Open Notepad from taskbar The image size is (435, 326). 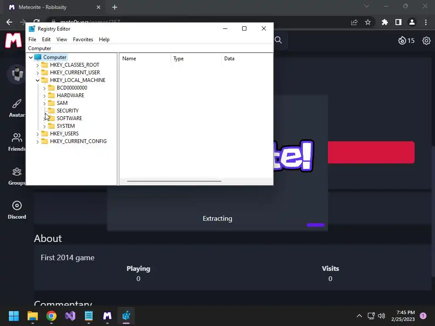[x=89, y=316]
